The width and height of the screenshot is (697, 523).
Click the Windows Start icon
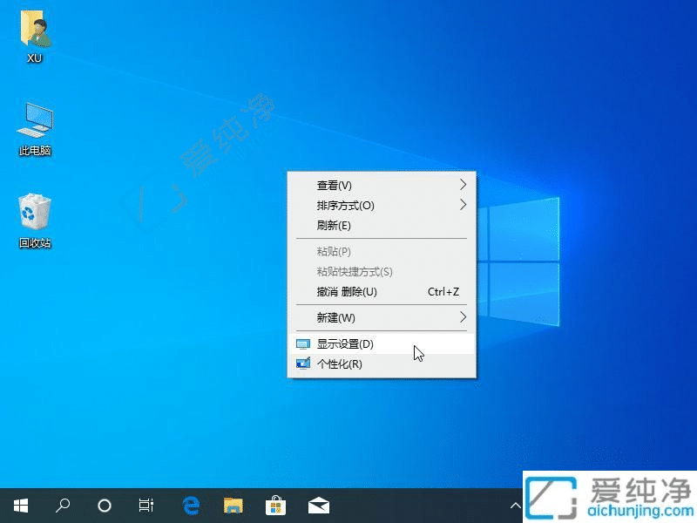click(x=21, y=505)
